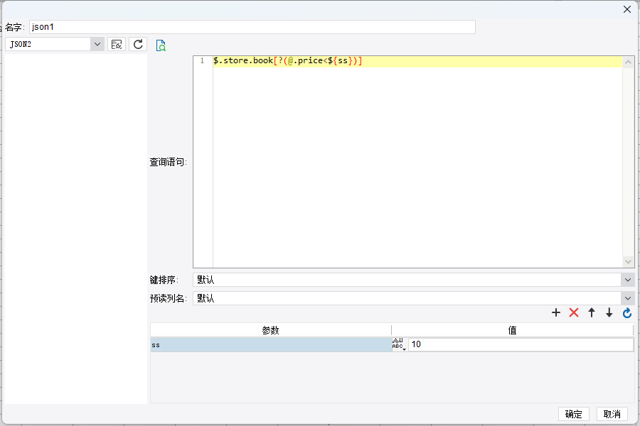The height and width of the screenshot is (426, 640).
Task: Click the 值 column header
Action: coord(512,330)
